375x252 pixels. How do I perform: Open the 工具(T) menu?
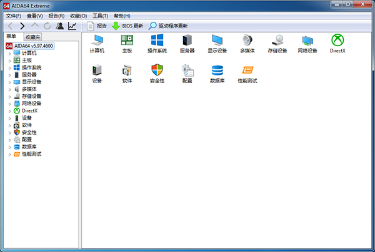pos(99,15)
